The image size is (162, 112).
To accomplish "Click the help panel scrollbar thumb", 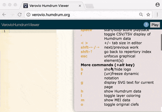I will (161, 42).
